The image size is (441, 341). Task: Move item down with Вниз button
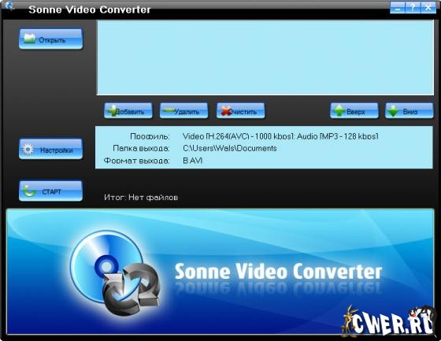pyautogui.click(x=409, y=111)
